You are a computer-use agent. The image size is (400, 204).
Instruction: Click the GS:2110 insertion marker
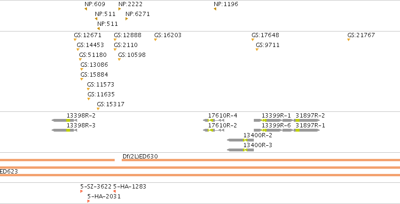click(115, 50)
